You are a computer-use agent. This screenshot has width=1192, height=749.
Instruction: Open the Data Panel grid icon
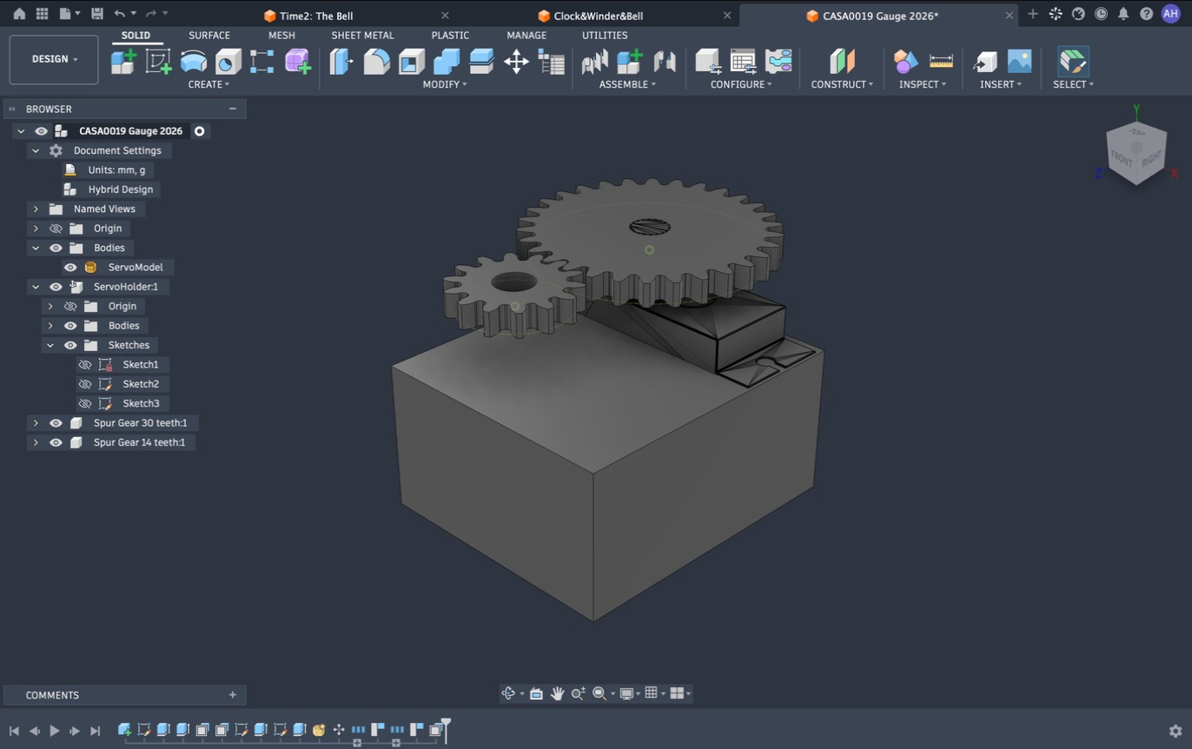coord(42,14)
